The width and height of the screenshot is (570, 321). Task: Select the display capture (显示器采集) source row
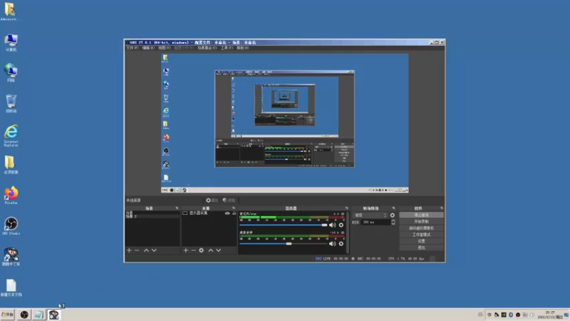point(209,213)
